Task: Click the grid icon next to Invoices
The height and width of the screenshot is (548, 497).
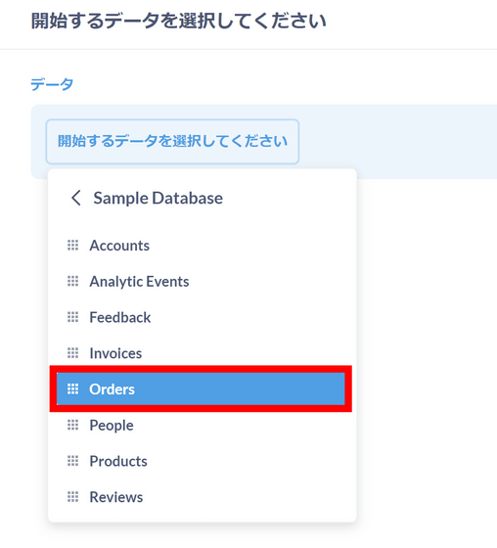Action: (72, 353)
